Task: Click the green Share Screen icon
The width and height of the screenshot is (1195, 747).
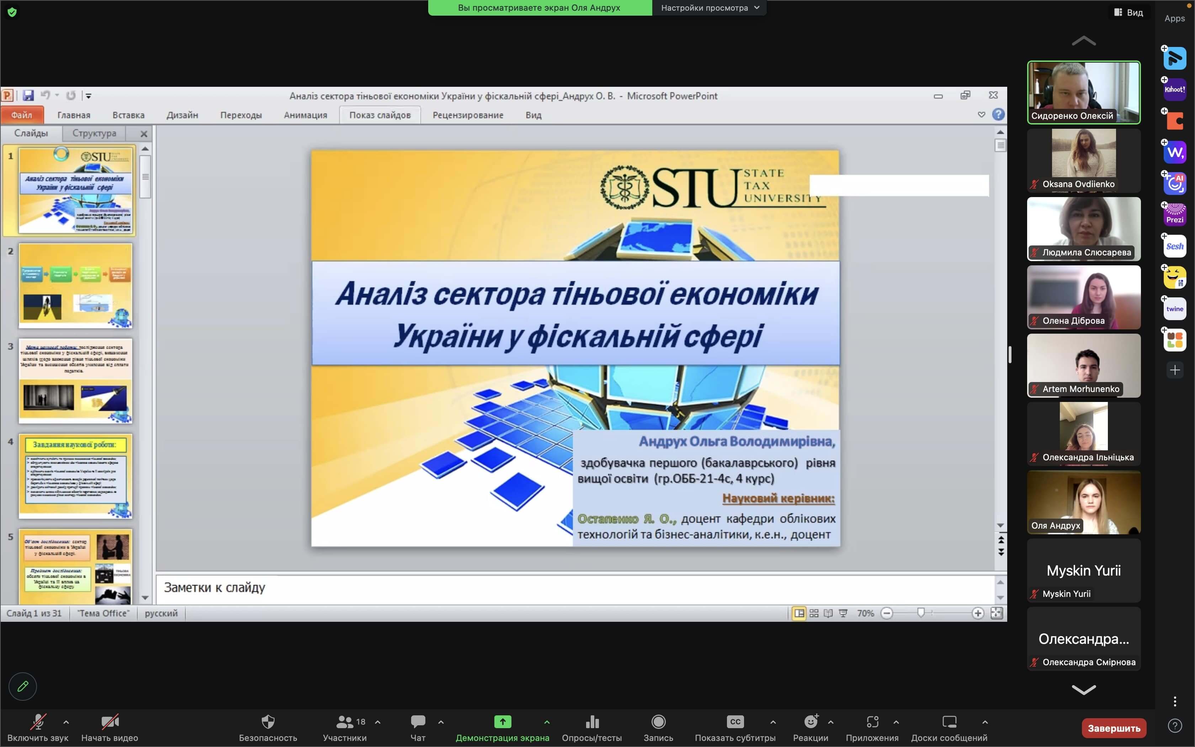Action: tap(502, 722)
